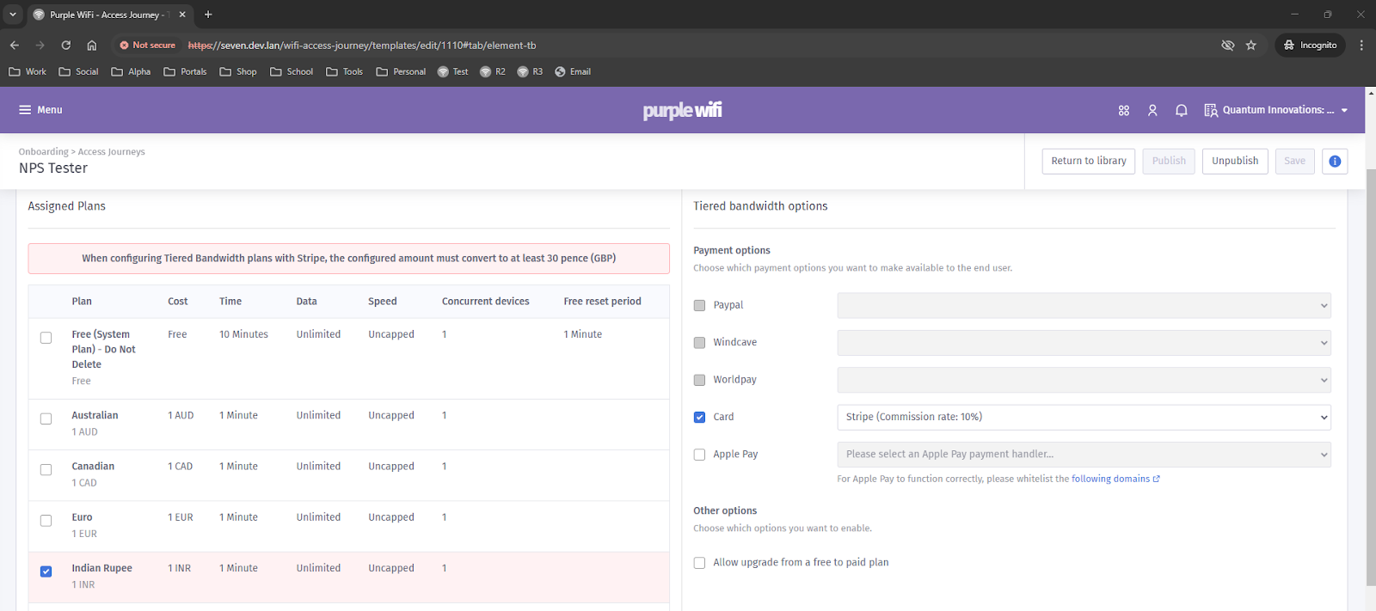The height and width of the screenshot is (611, 1376).
Task: Open the Social bookmarks folder
Action: coord(78,71)
